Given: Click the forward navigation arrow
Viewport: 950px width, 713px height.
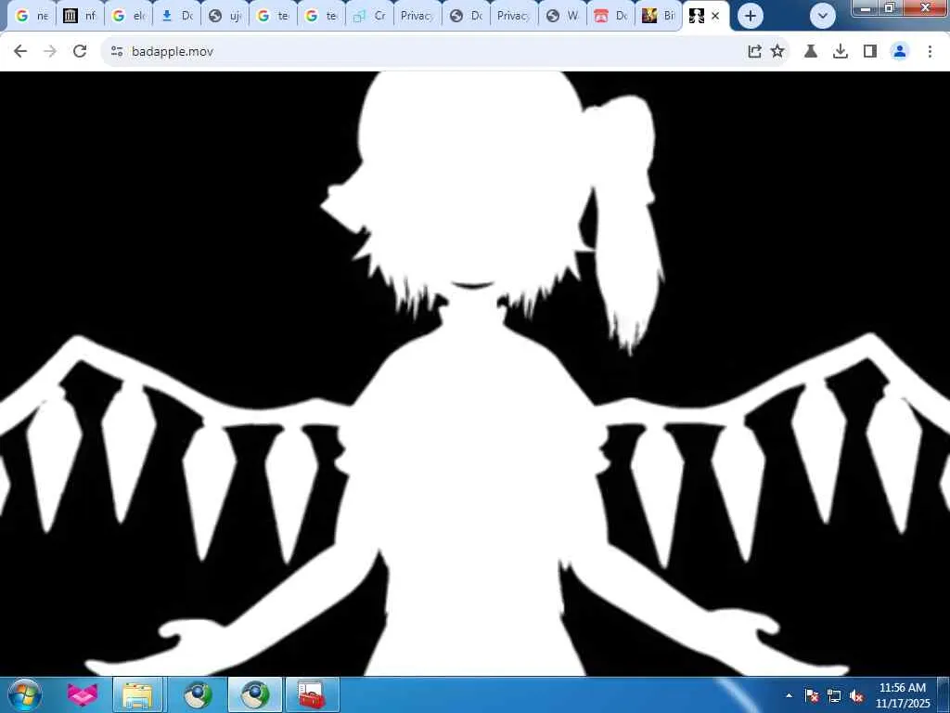Looking at the screenshot, I should pyautogui.click(x=50, y=52).
